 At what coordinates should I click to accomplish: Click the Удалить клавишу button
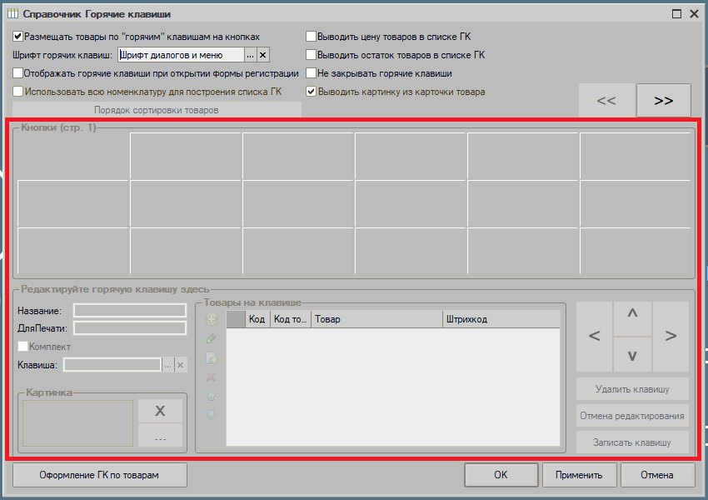point(632,389)
